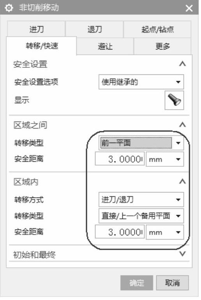Click the 取消 button
This screenshot has height=300, width=201.
click(x=172, y=282)
